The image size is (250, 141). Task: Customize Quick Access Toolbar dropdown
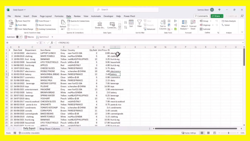point(52,37)
